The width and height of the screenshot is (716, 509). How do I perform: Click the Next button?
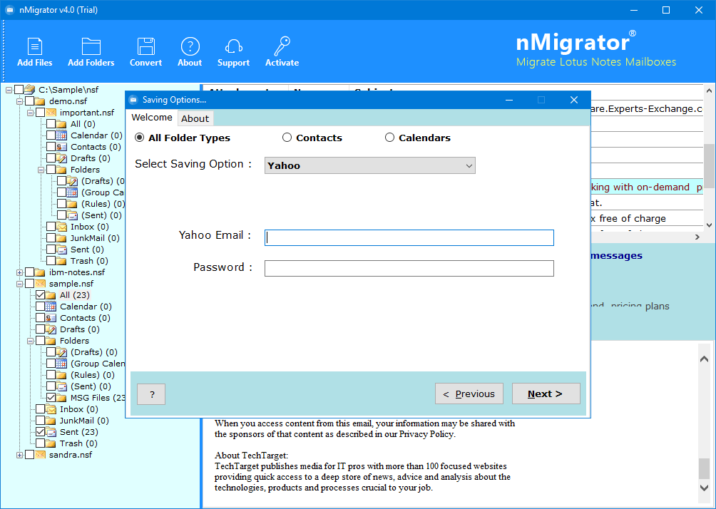click(546, 394)
